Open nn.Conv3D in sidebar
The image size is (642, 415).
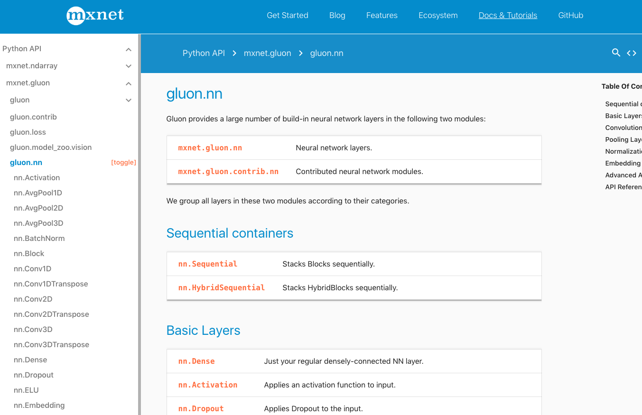pyautogui.click(x=33, y=329)
